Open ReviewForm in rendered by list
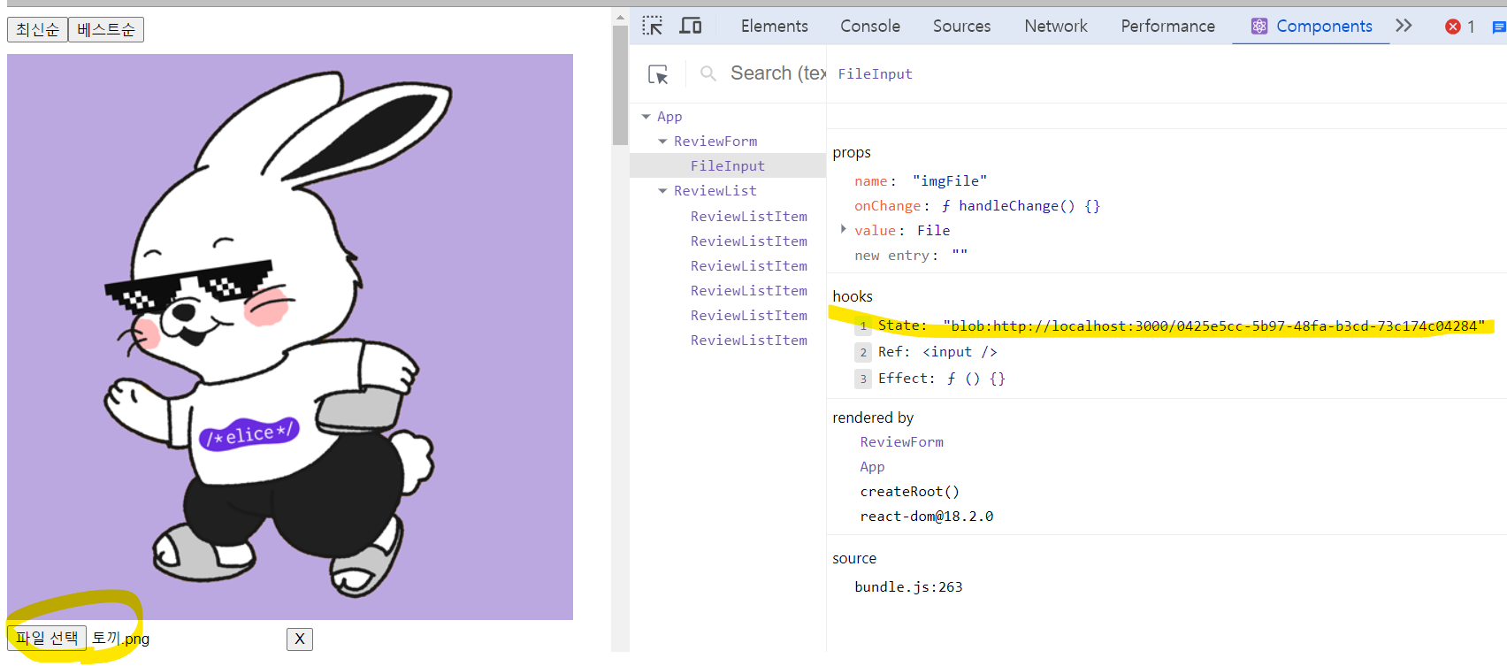This screenshot has width=1507, height=666. point(902,442)
